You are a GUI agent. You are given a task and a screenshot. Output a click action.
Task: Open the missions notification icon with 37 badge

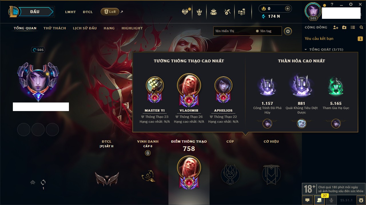click(x=319, y=200)
